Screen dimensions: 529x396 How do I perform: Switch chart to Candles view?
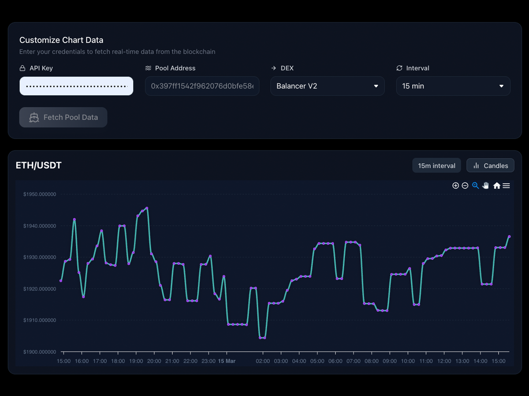point(490,166)
